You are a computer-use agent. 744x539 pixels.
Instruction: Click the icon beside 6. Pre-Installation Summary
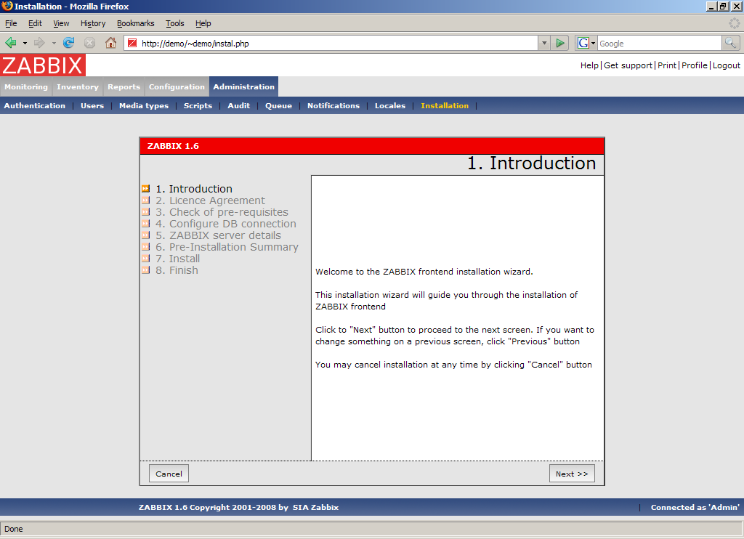(x=145, y=247)
